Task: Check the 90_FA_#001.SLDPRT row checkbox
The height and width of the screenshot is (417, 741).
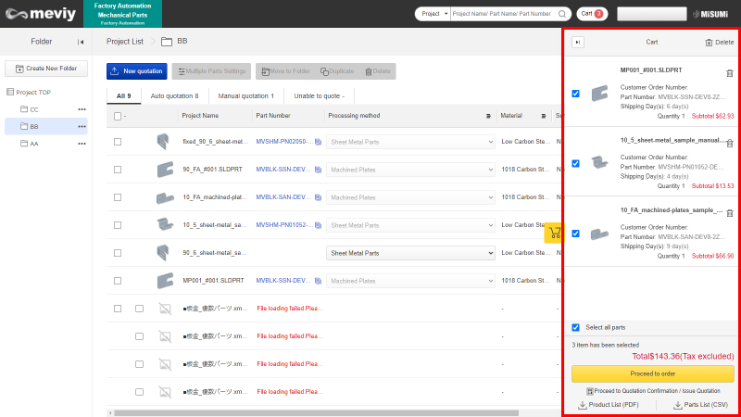Action: click(118, 170)
